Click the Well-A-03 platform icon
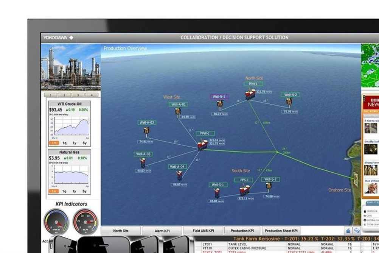 click(143, 162)
